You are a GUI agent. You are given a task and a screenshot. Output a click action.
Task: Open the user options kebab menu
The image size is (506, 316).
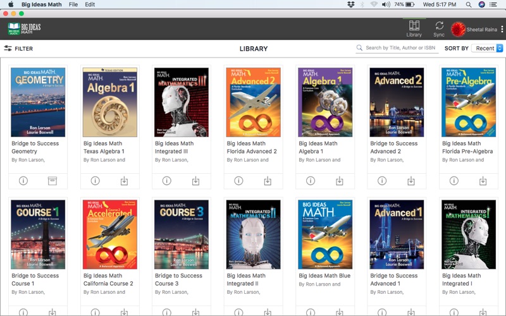coord(502,29)
